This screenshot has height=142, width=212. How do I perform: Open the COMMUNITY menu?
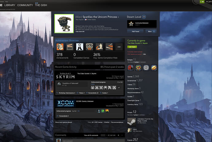25,5
